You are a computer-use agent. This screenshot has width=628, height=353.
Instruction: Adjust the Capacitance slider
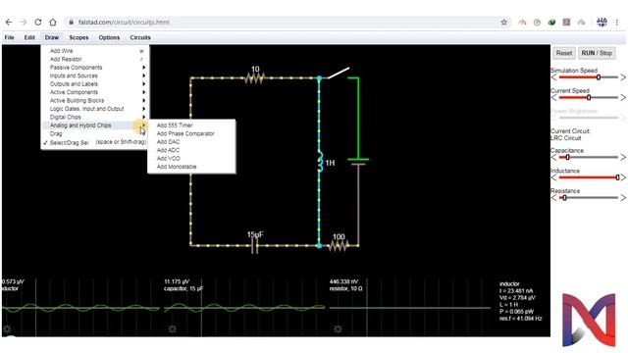pos(589,157)
